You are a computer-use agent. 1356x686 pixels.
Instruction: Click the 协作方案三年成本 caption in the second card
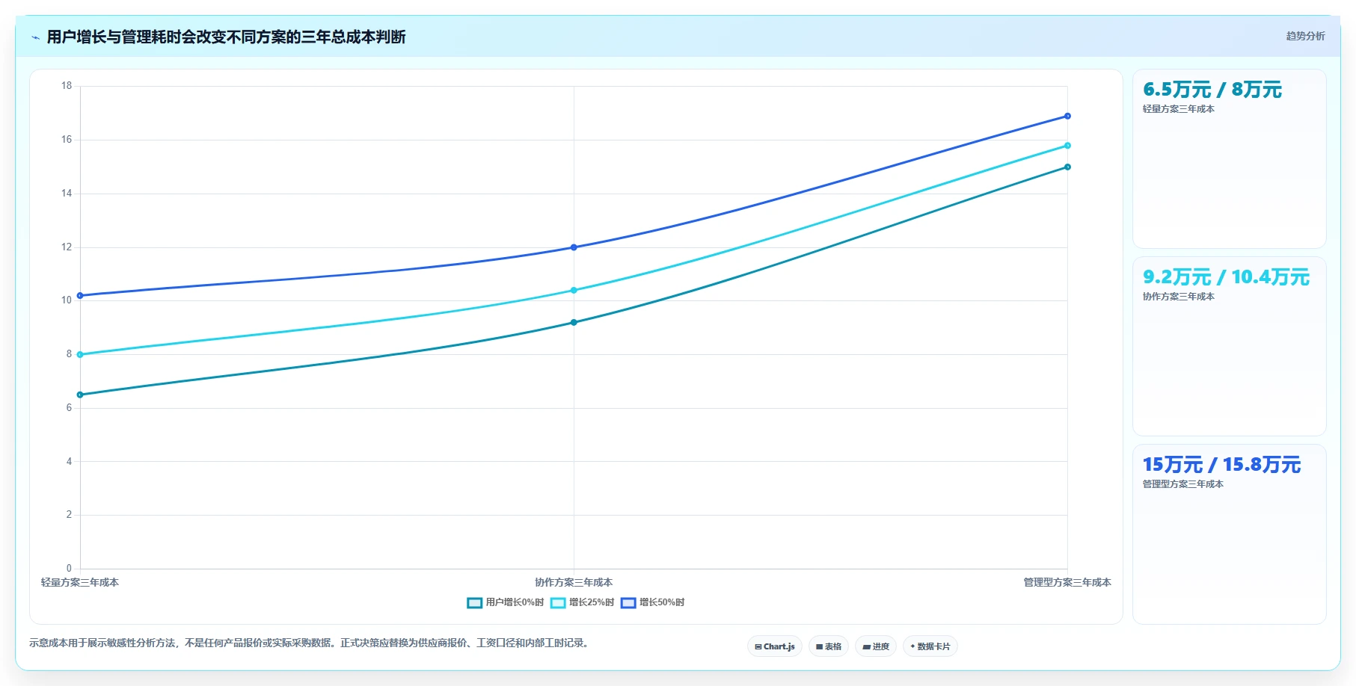[1179, 297]
